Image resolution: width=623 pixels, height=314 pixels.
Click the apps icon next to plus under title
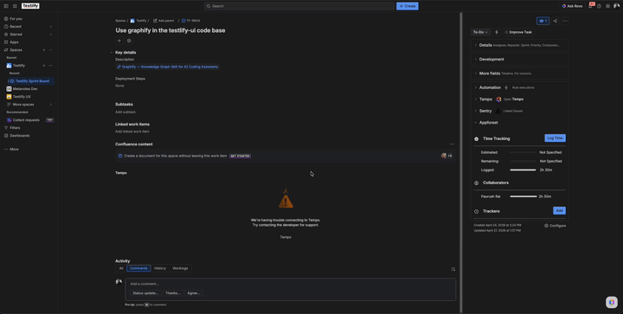pos(129,41)
